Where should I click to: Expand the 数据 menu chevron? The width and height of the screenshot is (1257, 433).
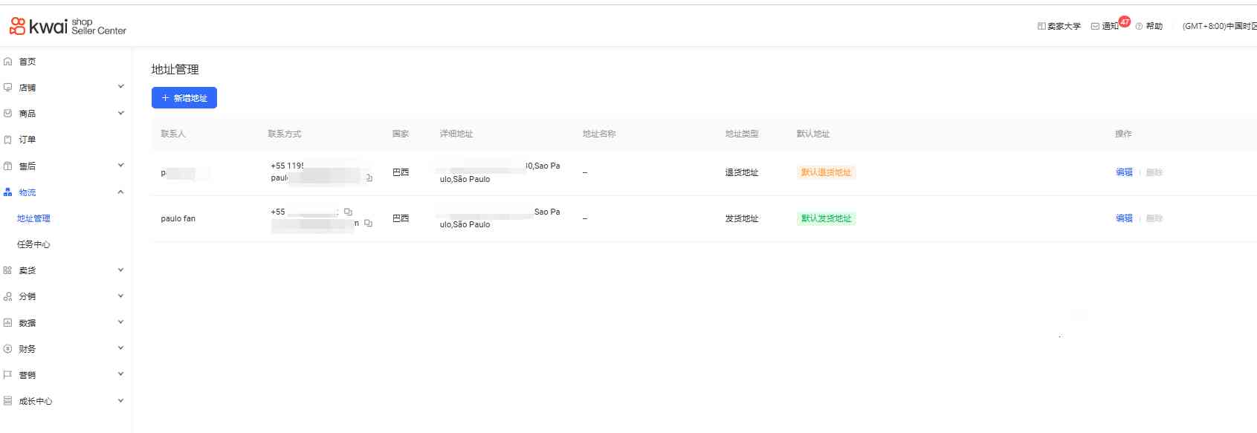pos(120,322)
